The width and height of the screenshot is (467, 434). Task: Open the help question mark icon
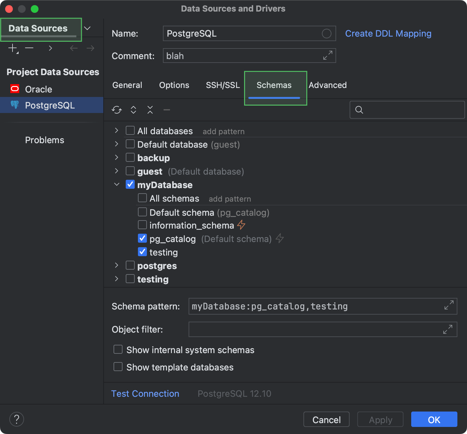tap(16, 419)
